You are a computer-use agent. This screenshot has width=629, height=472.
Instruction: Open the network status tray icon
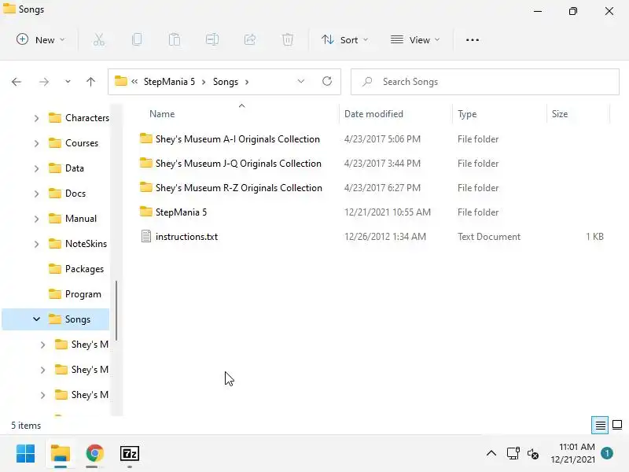[x=513, y=454]
